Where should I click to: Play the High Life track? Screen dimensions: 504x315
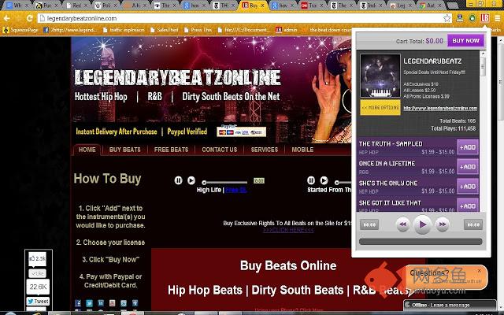[191, 180]
